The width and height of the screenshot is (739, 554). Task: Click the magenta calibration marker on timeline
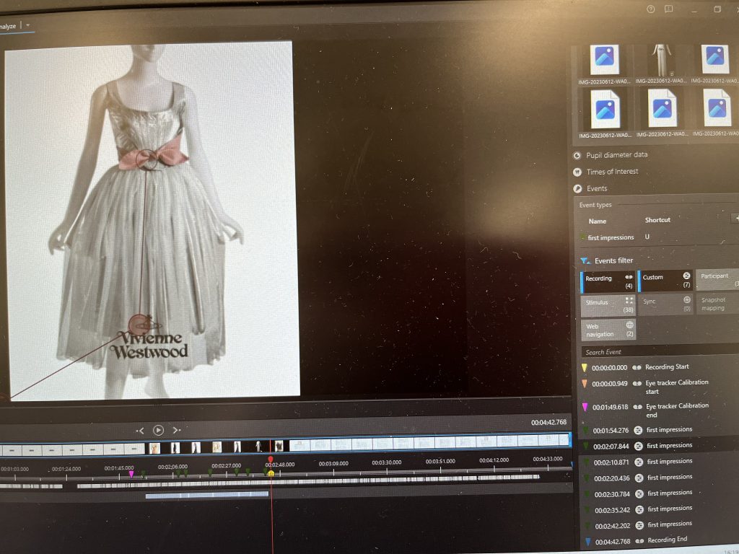click(x=131, y=474)
